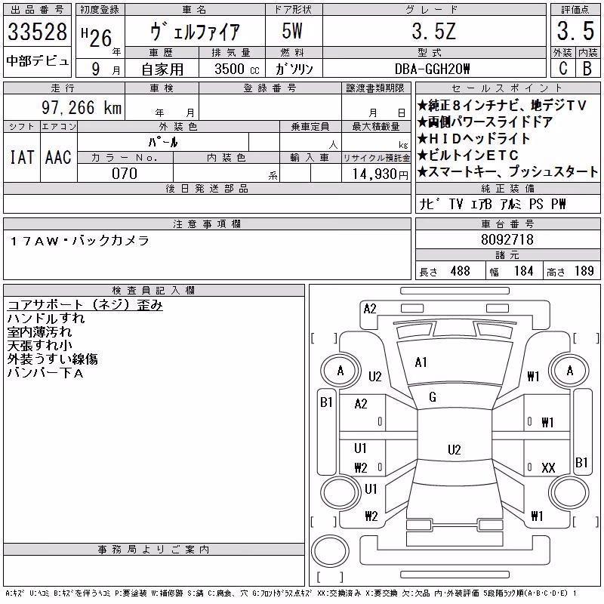Screen dimensions: 604x604
Task: Select the overall evaluation score 3.5
Action: 575,31
